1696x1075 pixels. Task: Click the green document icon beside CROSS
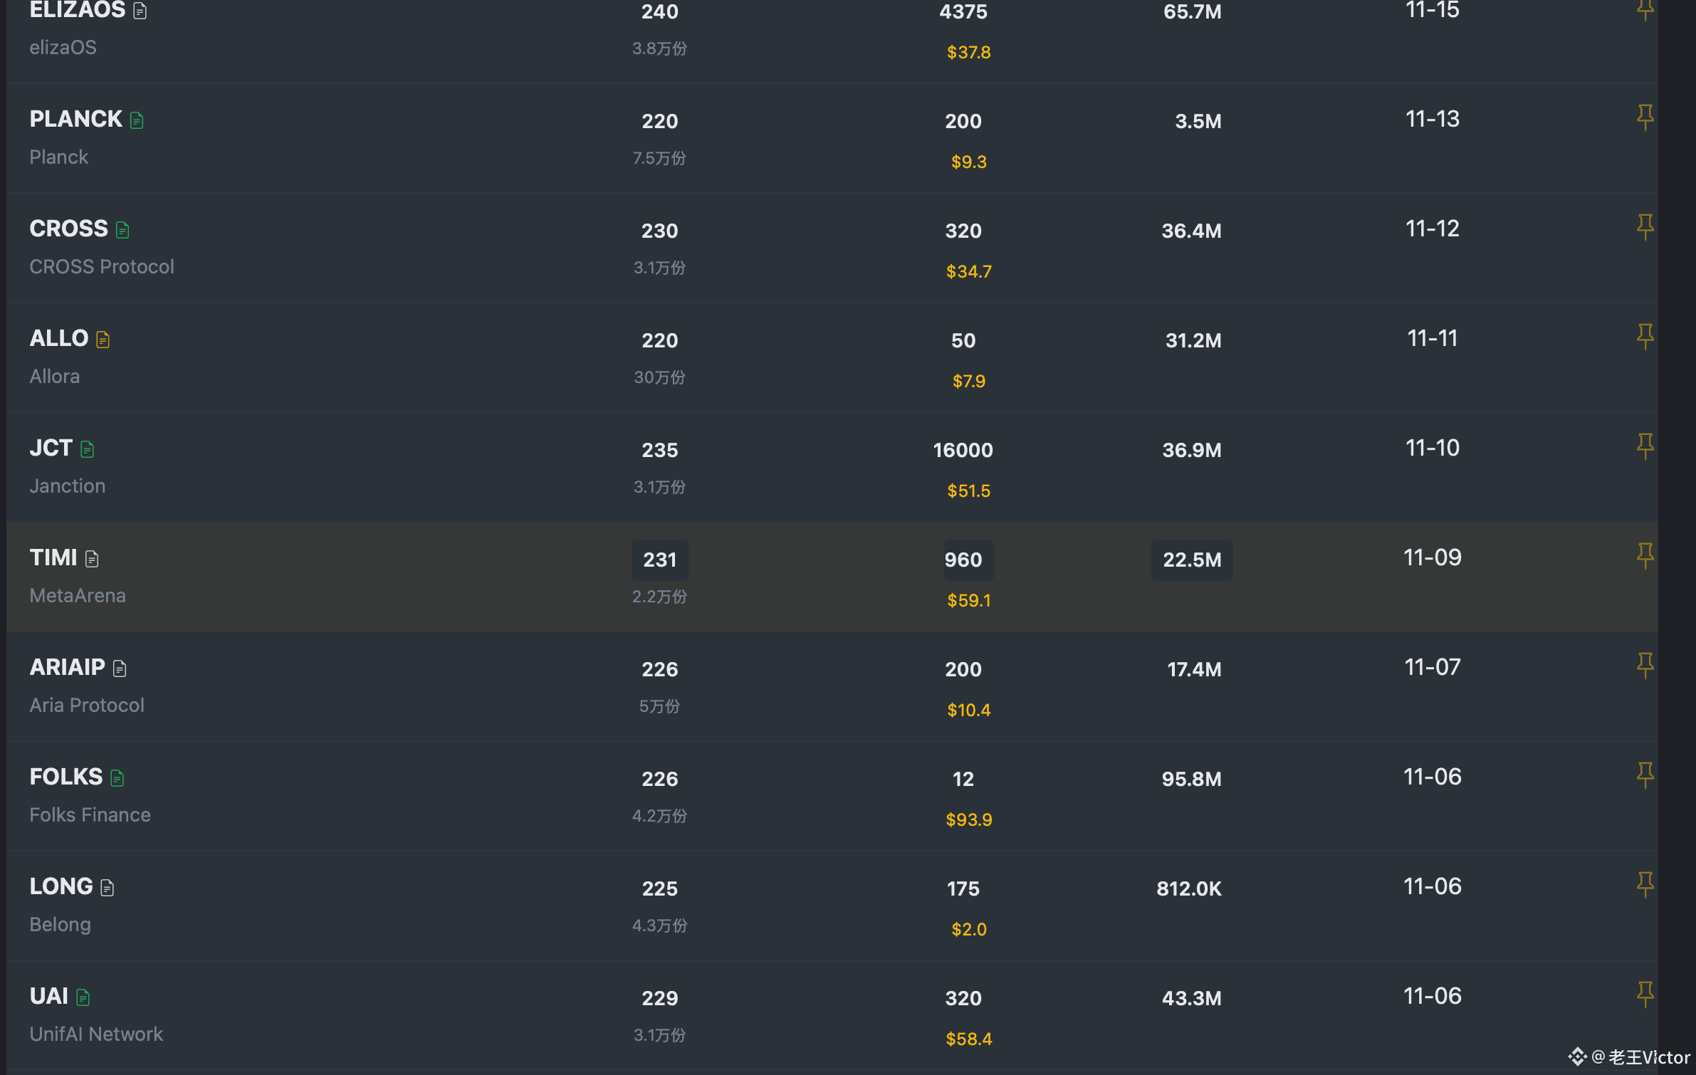(x=122, y=230)
